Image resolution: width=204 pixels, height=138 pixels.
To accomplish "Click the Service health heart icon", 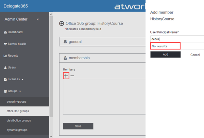I will pyautogui.click(x=5, y=44).
